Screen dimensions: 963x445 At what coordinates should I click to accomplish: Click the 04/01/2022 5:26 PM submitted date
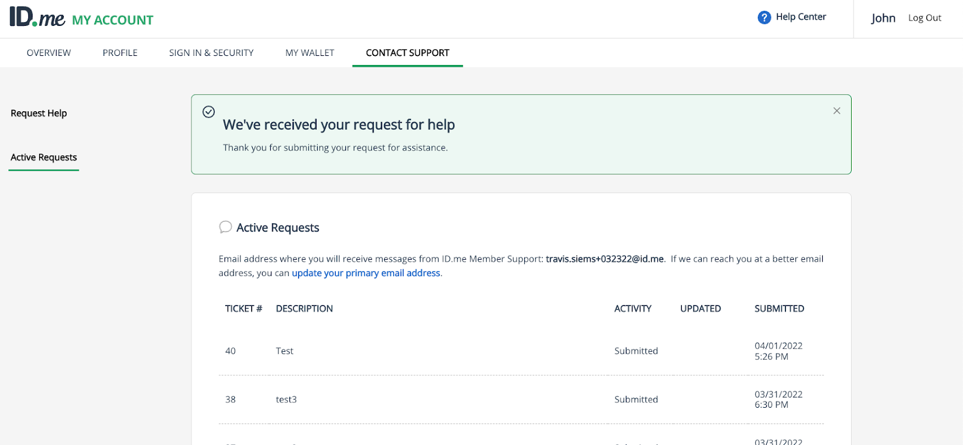[778, 351]
